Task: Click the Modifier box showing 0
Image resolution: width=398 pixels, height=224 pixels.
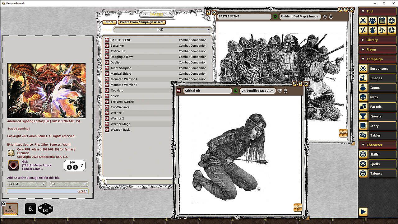Action: coord(10,209)
